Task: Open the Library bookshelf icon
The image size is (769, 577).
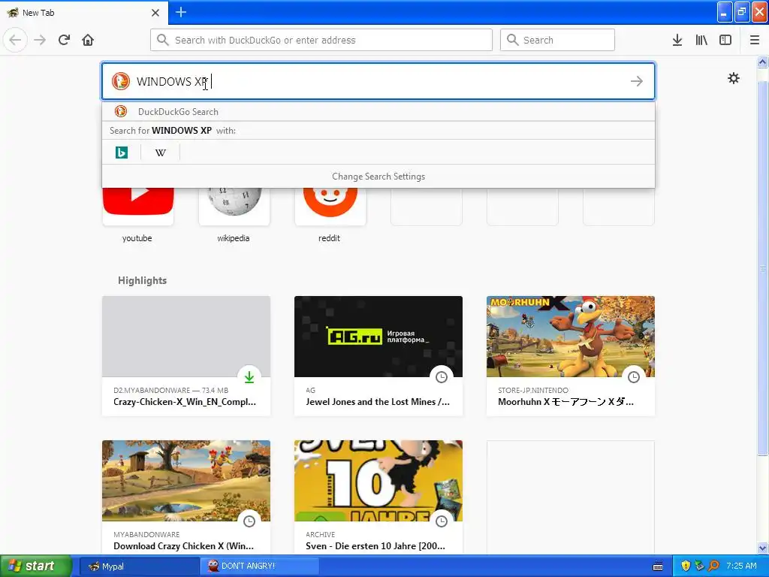Action: point(701,40)
